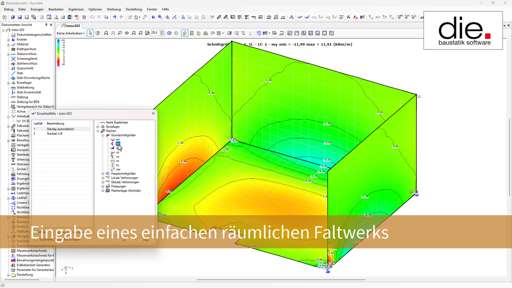
Task: Expand the Hauptschnittgrößen tree node
Action: pos(103,174)
